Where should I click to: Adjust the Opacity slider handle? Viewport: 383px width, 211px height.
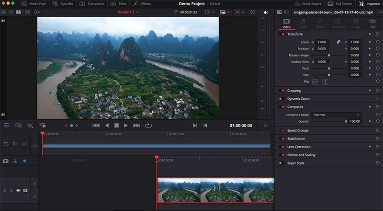346,121
